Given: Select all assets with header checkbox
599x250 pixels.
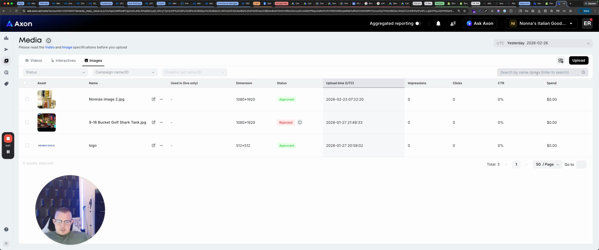Looking at the screenshot, I should [x=25, y=83].
